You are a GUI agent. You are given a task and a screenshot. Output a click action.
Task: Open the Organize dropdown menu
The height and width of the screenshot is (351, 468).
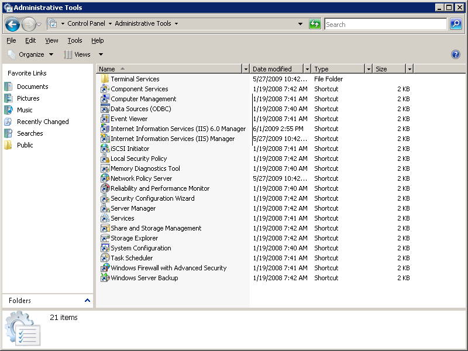point(31,54)
